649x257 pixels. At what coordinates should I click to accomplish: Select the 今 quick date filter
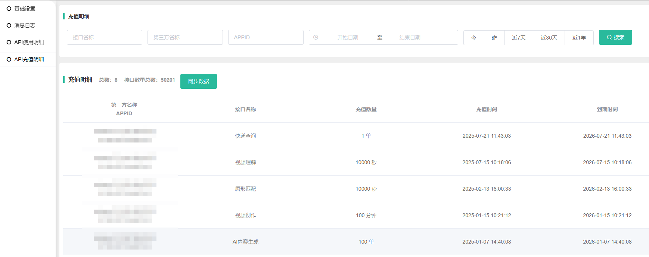[x=473, y=38]
